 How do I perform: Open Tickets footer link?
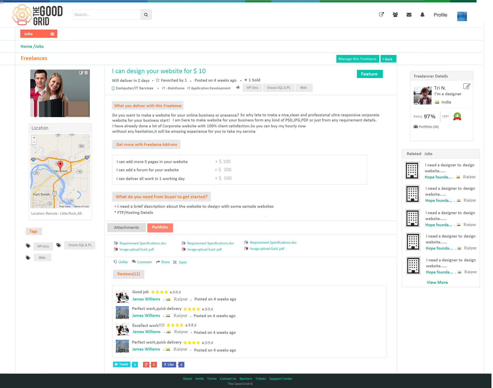(261, 378)
